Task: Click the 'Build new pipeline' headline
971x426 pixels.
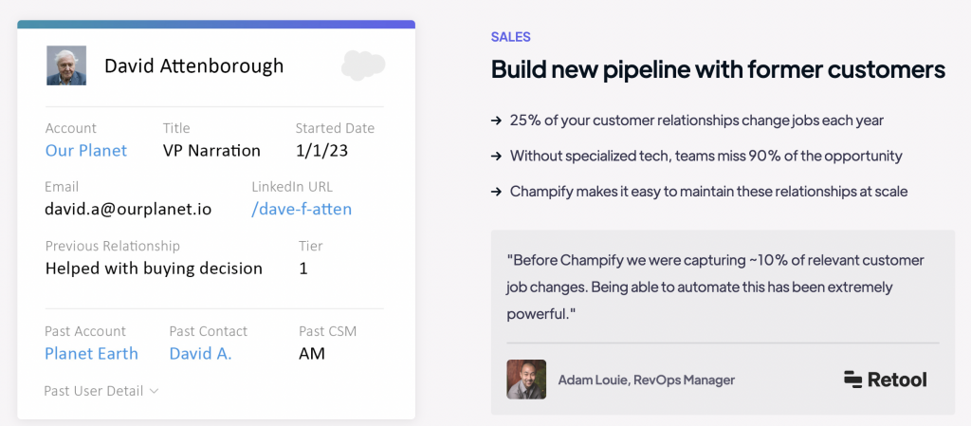Action: (719, 70)
